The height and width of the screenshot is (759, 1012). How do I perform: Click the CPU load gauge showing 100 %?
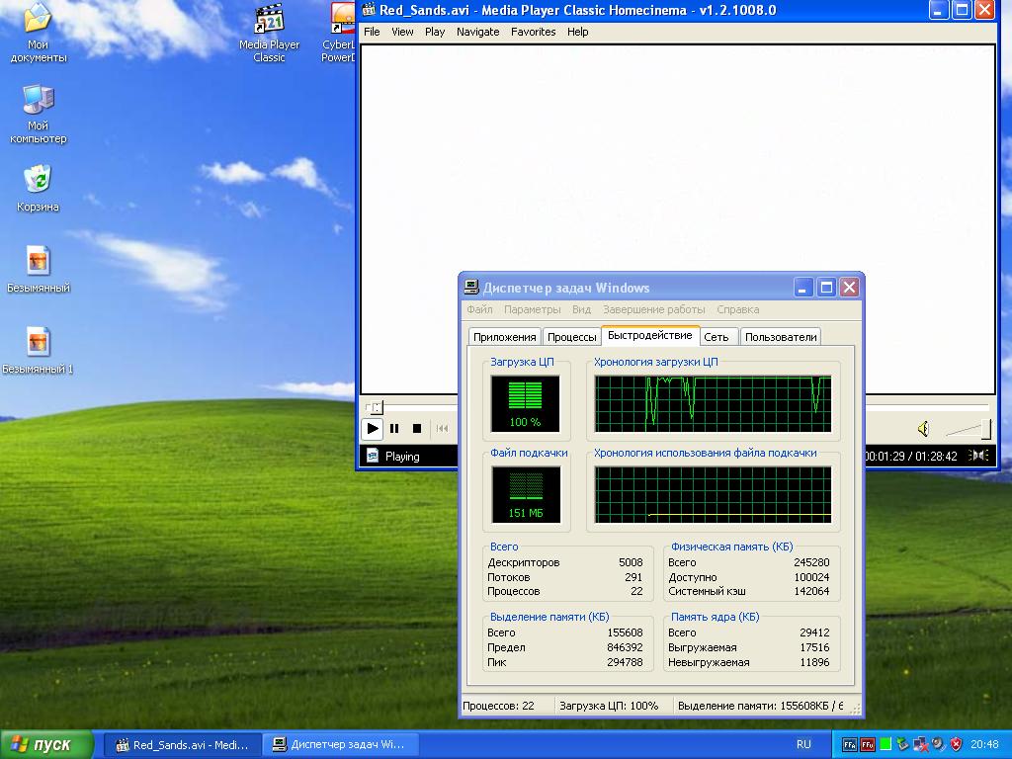(x=526, y=404)
